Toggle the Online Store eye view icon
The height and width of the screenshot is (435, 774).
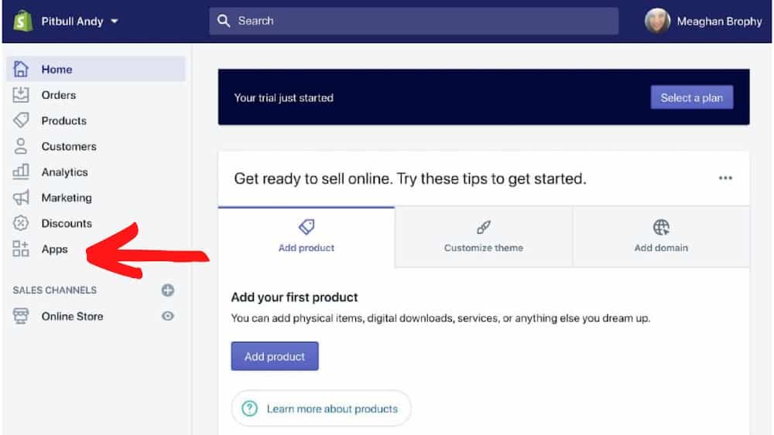(168, 316)
